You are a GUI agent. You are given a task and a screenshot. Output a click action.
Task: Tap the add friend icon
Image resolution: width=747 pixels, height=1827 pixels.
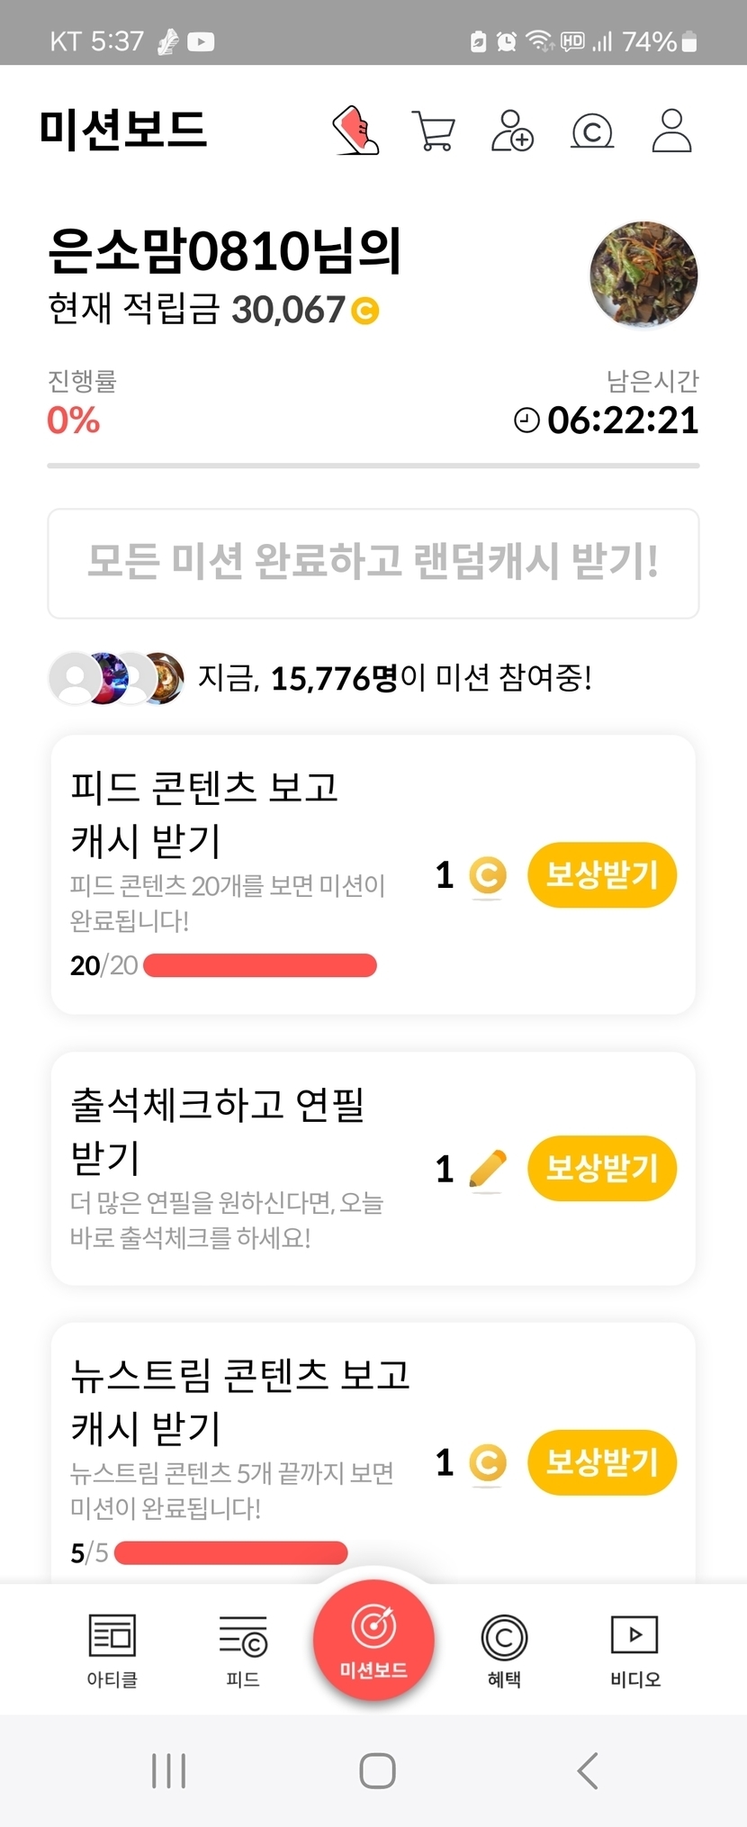(x=512, y=131)
